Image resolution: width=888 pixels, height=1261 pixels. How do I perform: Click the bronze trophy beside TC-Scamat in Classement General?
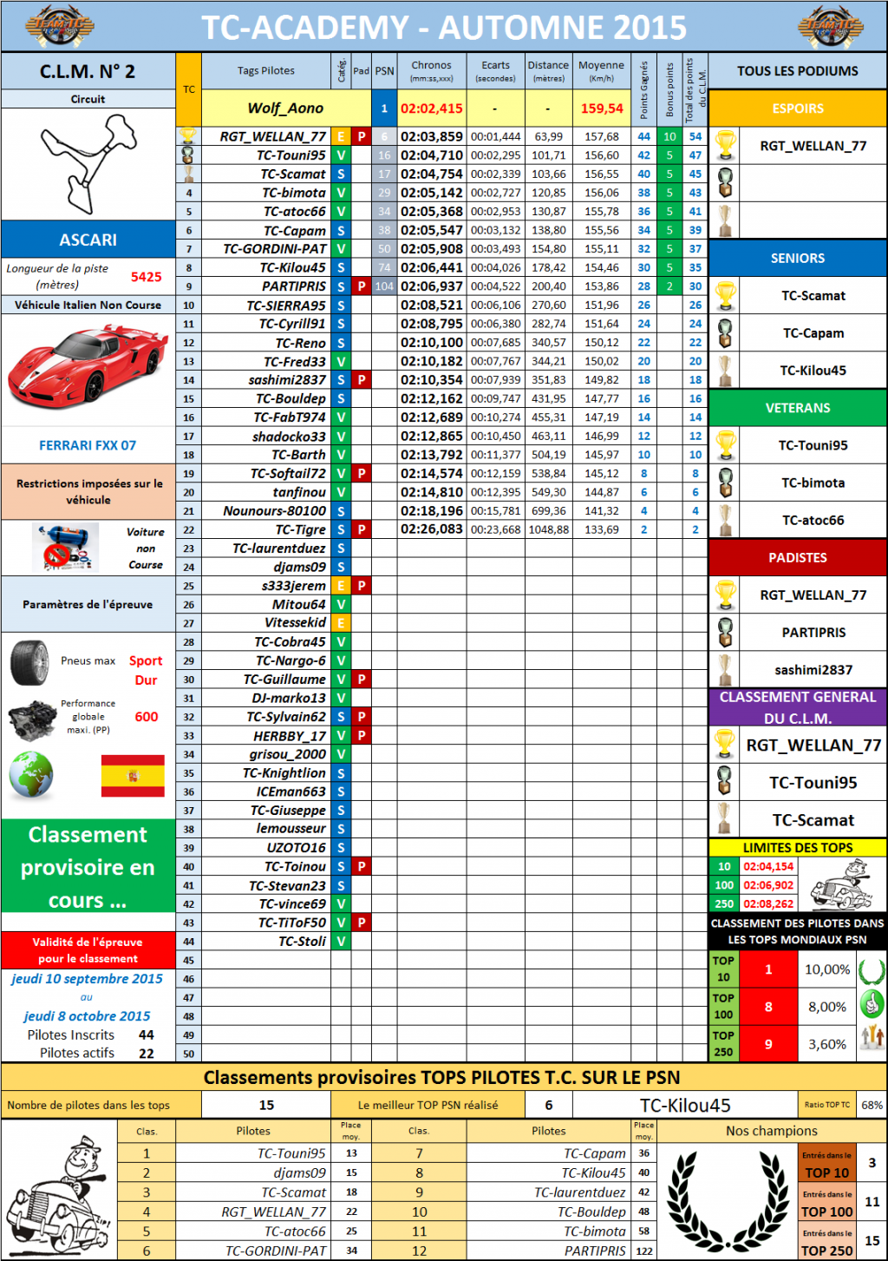click(x=725, y=819)
